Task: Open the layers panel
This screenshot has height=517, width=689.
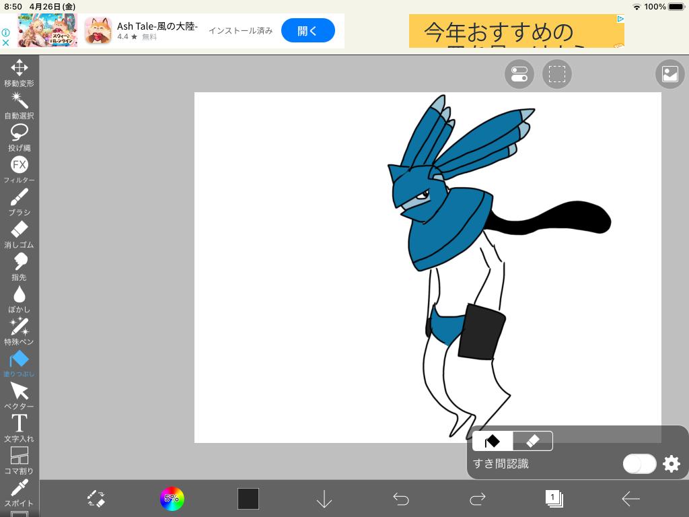Action: 554,499
